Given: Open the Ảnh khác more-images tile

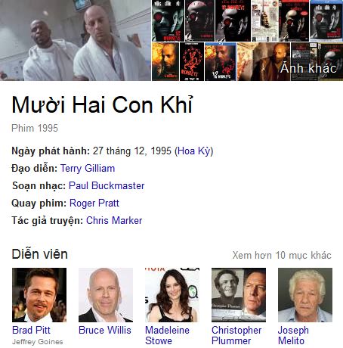Looking at the screenshot, I should coord(317,62).
